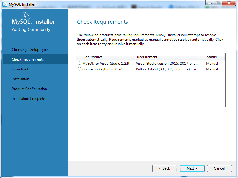Click the Visual Studio version 2015 requirement cell
This screenshot has width=238, height=178.
(167, 63)
